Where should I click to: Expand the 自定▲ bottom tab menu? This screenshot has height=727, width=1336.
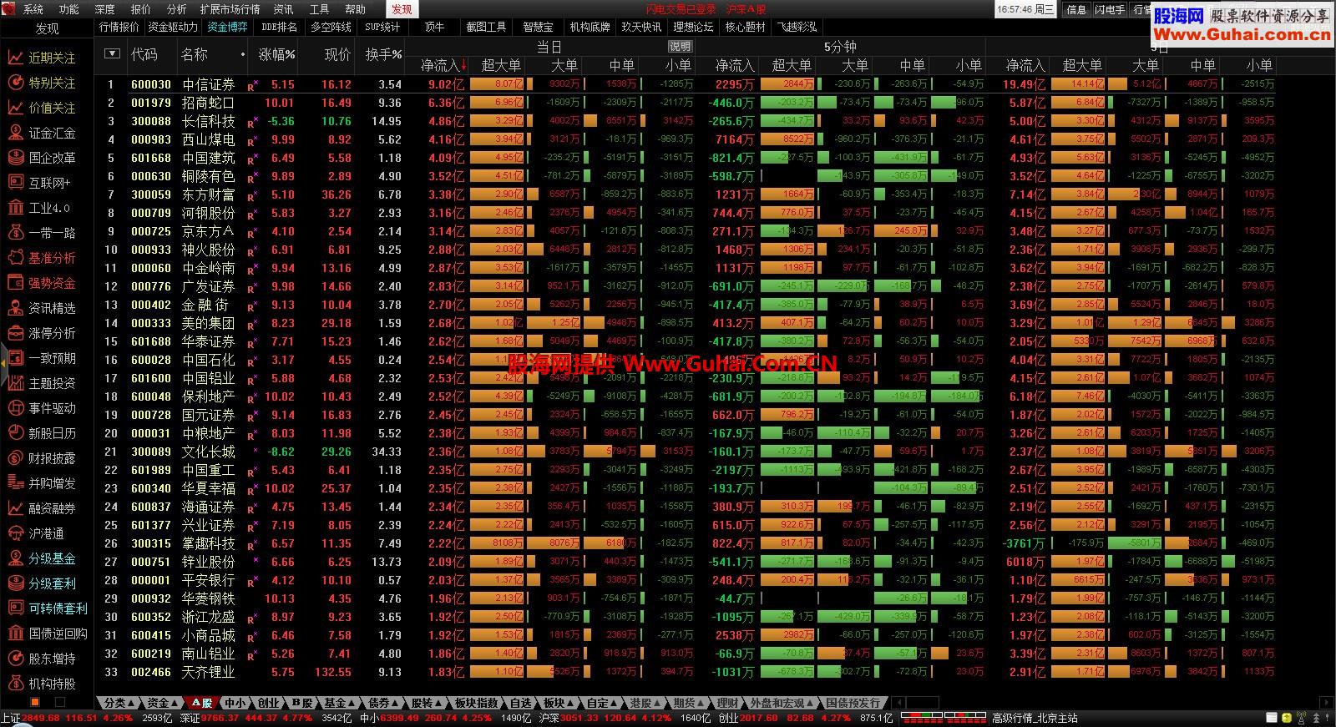pos(603,704)
